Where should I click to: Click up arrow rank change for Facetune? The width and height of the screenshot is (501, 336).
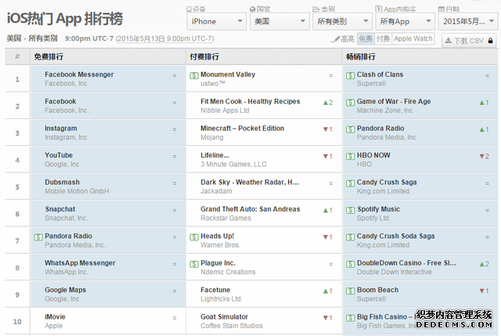328,291
